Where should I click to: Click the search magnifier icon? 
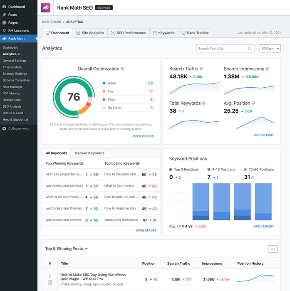(x=250, y=49)
